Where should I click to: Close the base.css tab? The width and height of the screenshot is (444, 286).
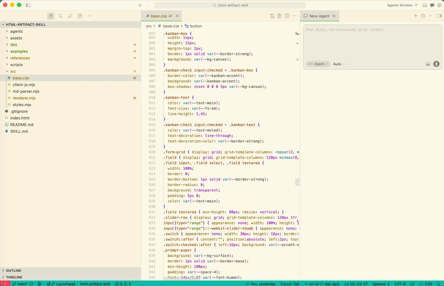coord(177,16)
